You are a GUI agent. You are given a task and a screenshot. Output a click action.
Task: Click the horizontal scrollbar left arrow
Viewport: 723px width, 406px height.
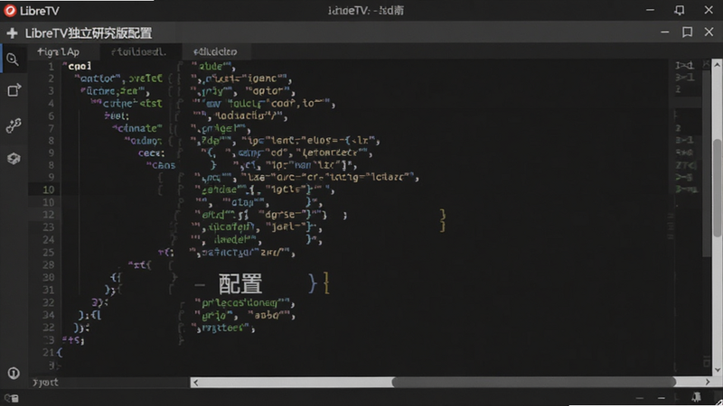(196, 383)
